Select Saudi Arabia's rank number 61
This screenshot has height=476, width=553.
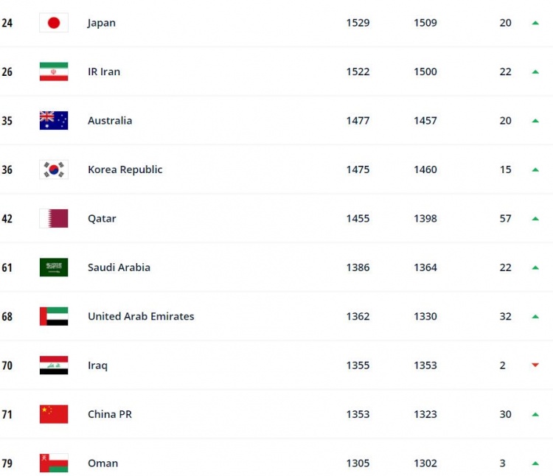pyautogui.click(x=7, y=267)
